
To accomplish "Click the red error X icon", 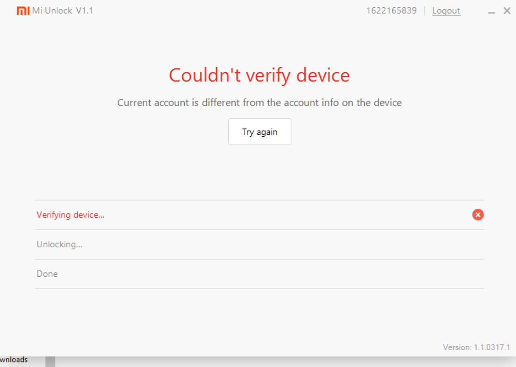I will click(x=478, y=215).
